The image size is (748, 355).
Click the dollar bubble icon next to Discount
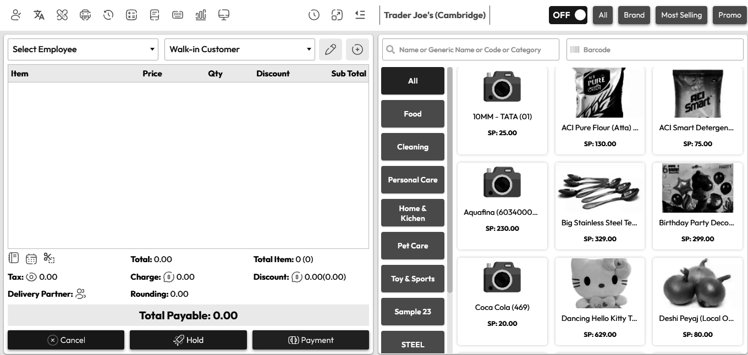coord(297,277)
